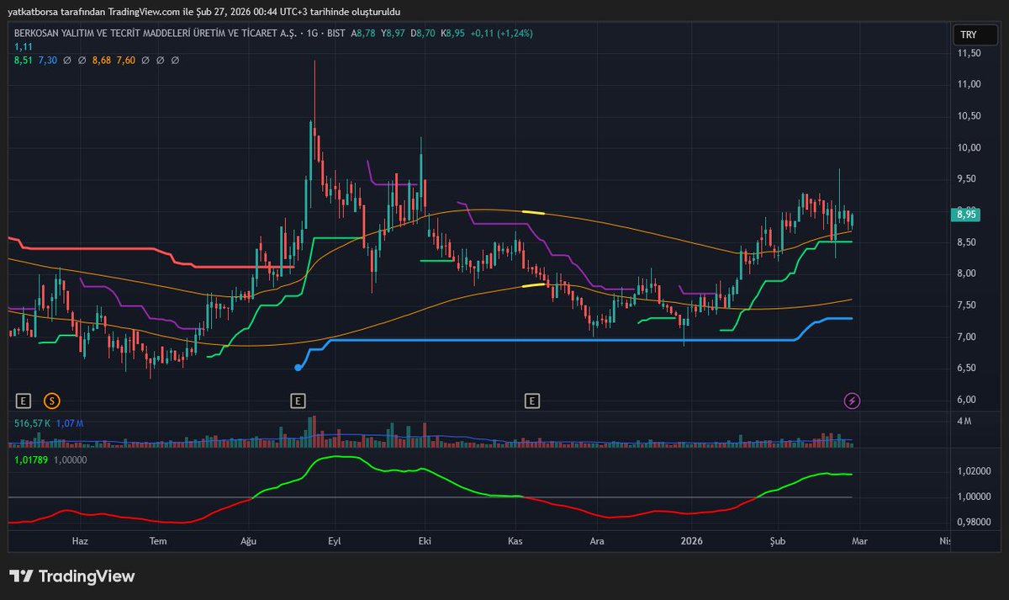The image size is (1009, 600).
Task: Click the 6,00 price axis label
Action: point(967,401)
